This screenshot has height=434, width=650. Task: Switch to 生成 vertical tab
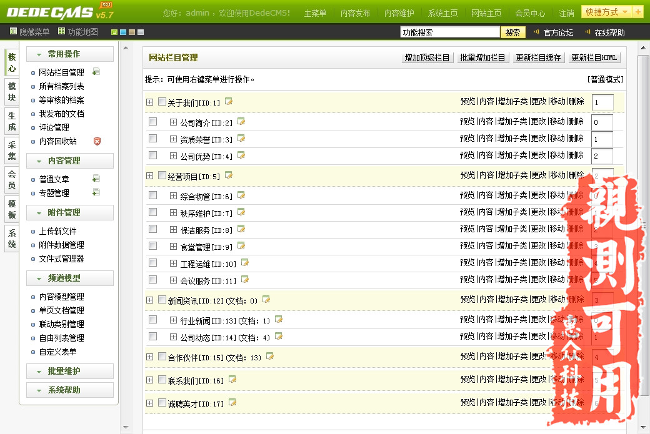click(x=12, y=121)
